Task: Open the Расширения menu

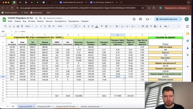Action: [74, 21]
